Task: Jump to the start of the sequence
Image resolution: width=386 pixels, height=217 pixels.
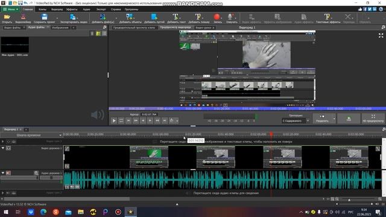Action: 128,121
